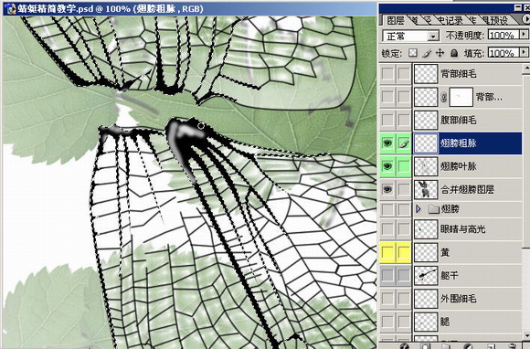This screenshot has height=349, width=530.
Task: Hide the 翅膀粗脉 layer via eye icon
Action: click(387, 143)
